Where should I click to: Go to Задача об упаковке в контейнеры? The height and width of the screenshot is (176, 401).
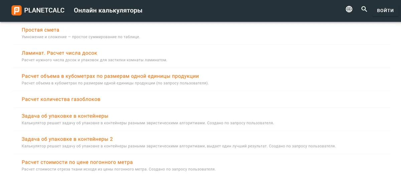point(65,116)
